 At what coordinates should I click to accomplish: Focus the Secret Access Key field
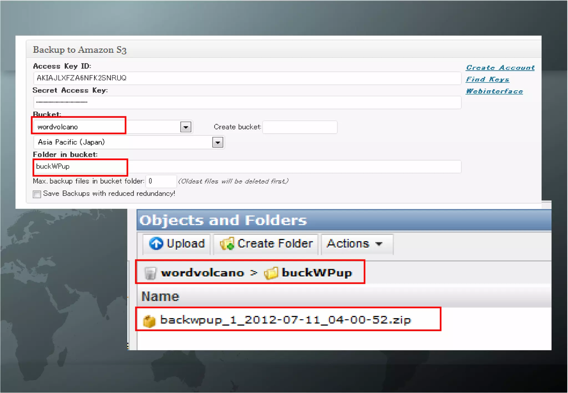(x=247, y=102)
